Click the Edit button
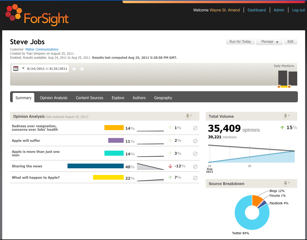307x240 pixels. tap(290, 42)
